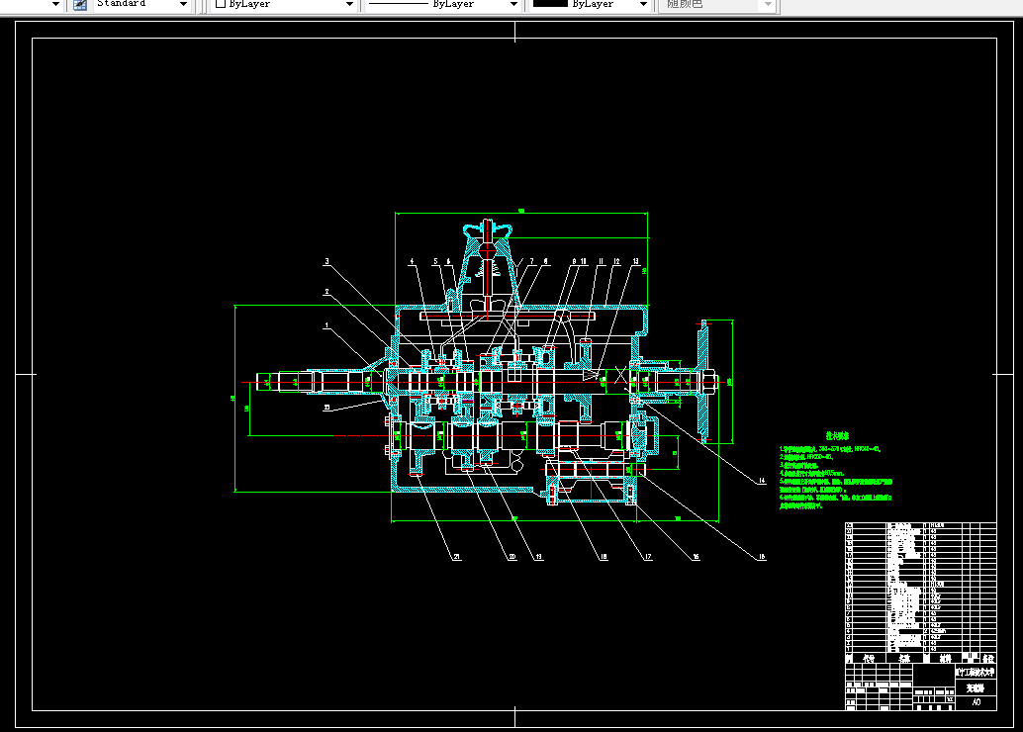Select part callout number 12
The width and height of the screenshot is (1023, 732).
616,261
